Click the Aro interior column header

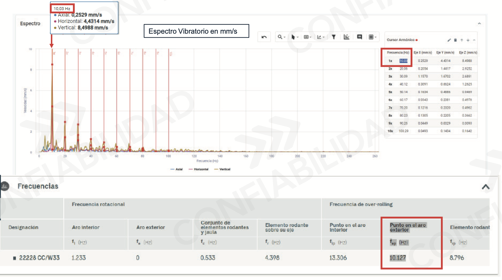pos(86,227)
